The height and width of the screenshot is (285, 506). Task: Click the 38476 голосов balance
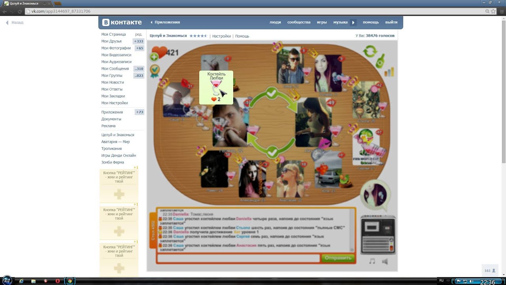click(375, 36)
